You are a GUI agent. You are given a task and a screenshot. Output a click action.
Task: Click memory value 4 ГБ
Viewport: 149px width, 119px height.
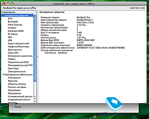tap(79, 35)
